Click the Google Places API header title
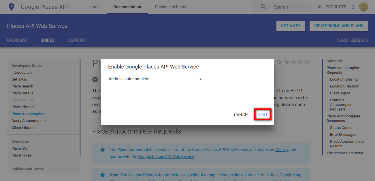This screenshot has height=181, width=375. pyautogui.click(x=44, y=7)
